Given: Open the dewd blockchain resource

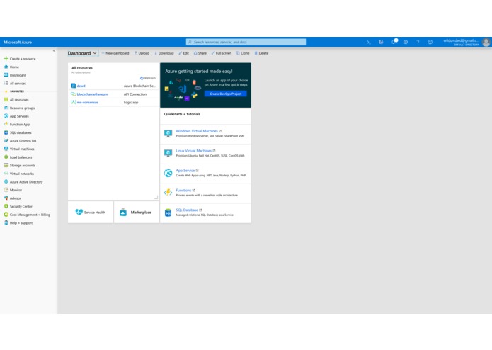Looking at the screenshot, I should [x=81, y=86].
